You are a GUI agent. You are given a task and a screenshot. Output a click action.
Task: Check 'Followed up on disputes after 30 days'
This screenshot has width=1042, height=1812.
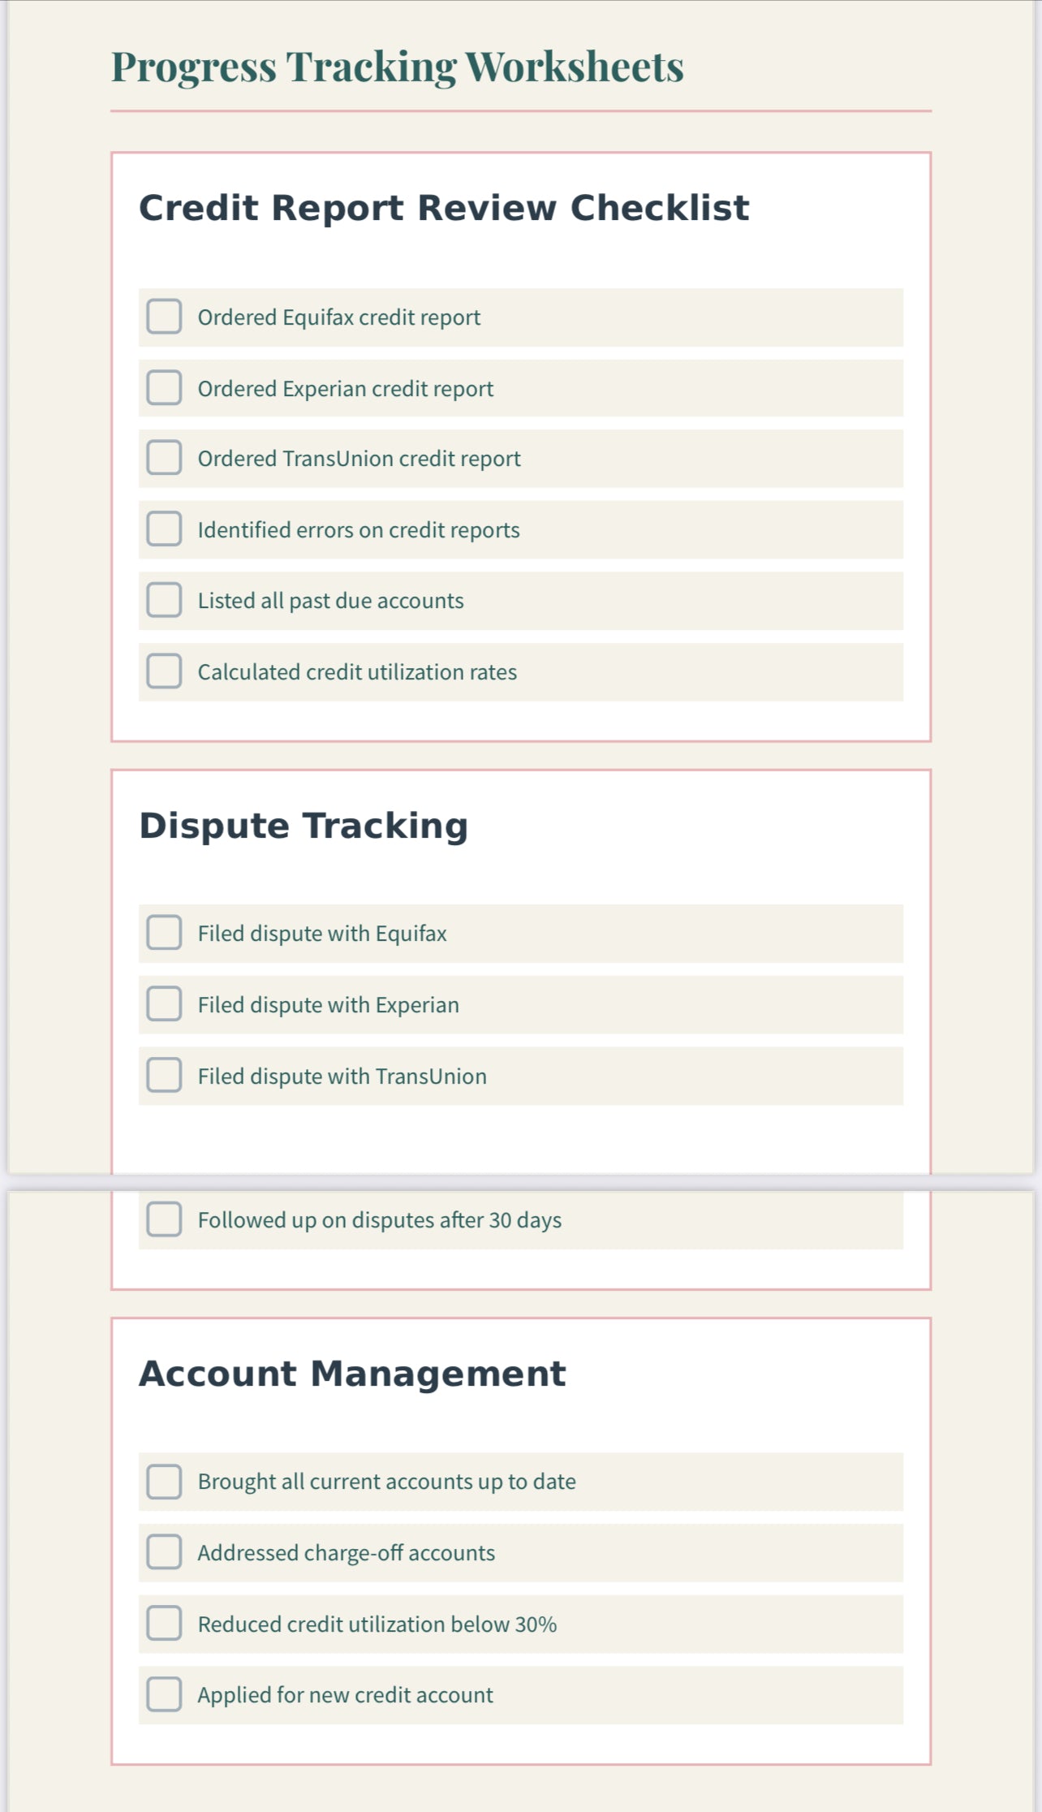pos(164,1220)
